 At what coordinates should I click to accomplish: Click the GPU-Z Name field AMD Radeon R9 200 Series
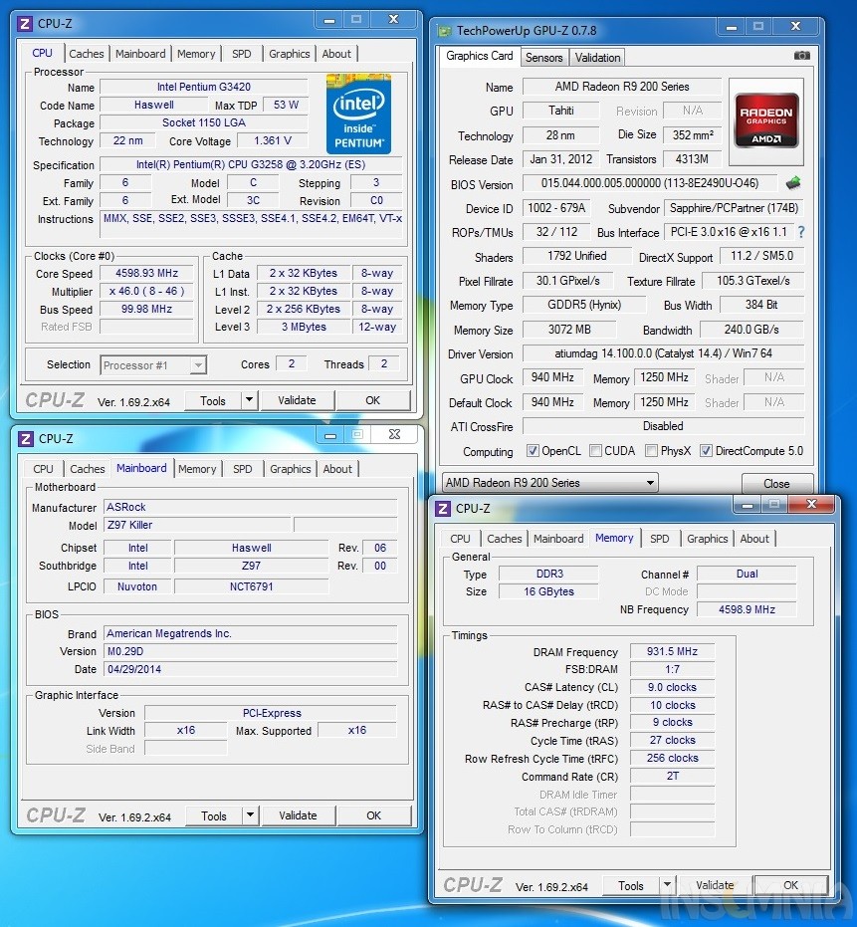622,87
